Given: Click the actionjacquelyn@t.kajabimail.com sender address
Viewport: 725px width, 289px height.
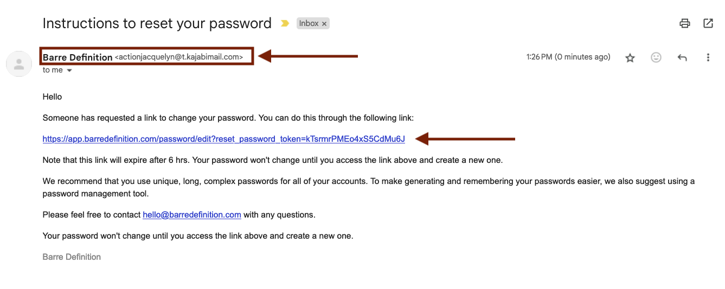Looking at the screenshot, I should (x=179, y=57).
